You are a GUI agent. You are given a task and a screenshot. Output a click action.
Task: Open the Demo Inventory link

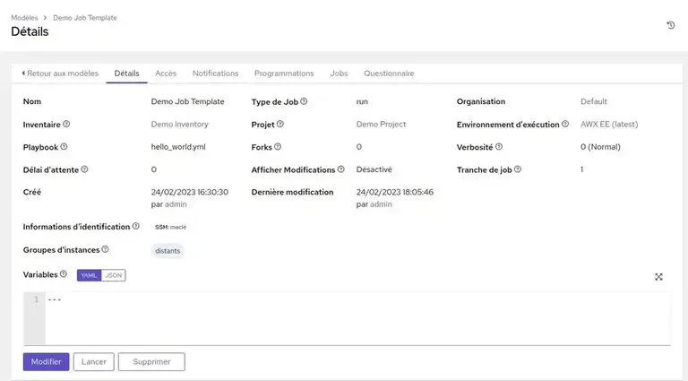click(x=179, y=125)
